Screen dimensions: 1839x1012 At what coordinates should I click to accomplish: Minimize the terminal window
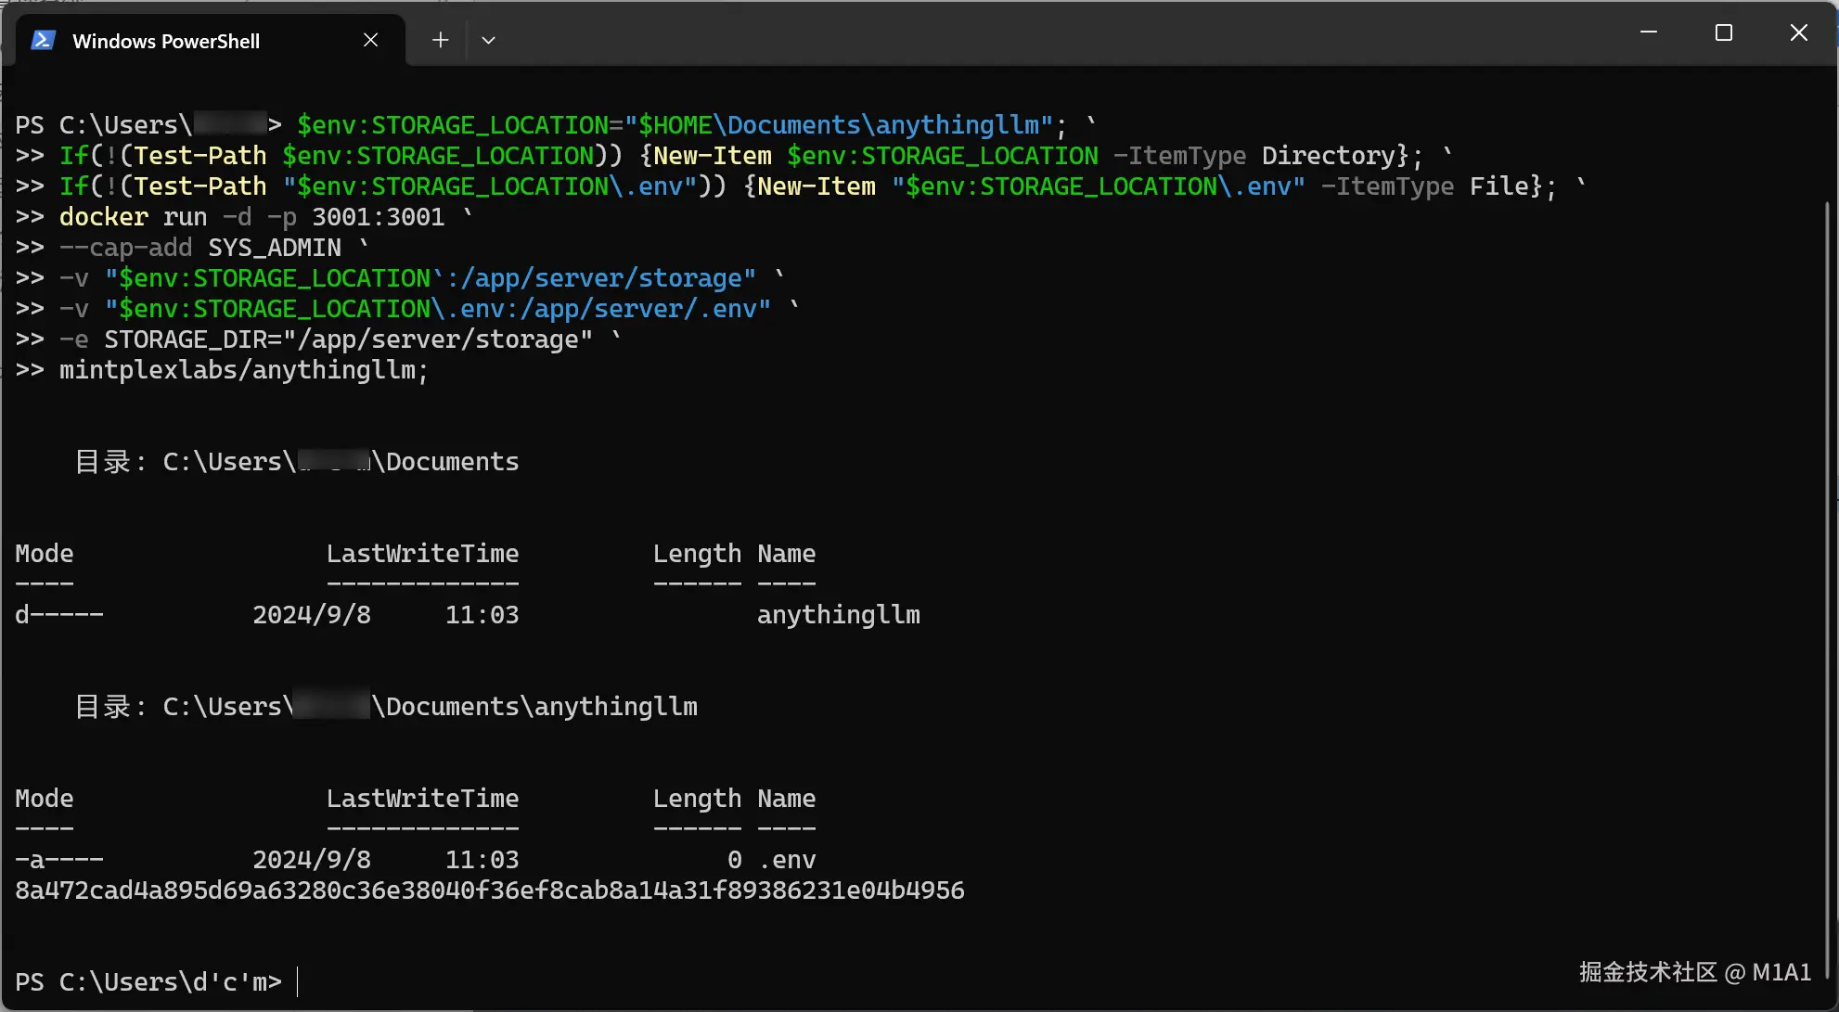tap(1648, 32)
